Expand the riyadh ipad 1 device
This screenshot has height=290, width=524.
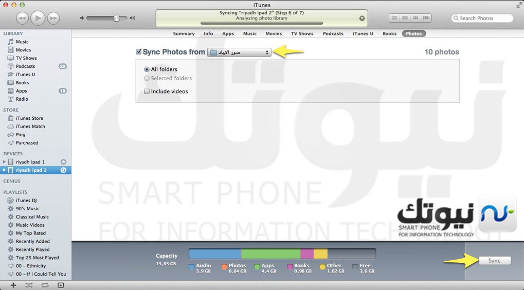coord(4,161)
